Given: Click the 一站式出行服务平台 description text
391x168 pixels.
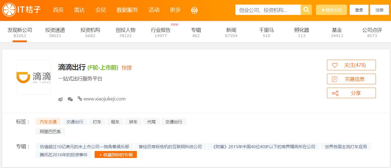Looking at the screenshot, I should (80, 79).
